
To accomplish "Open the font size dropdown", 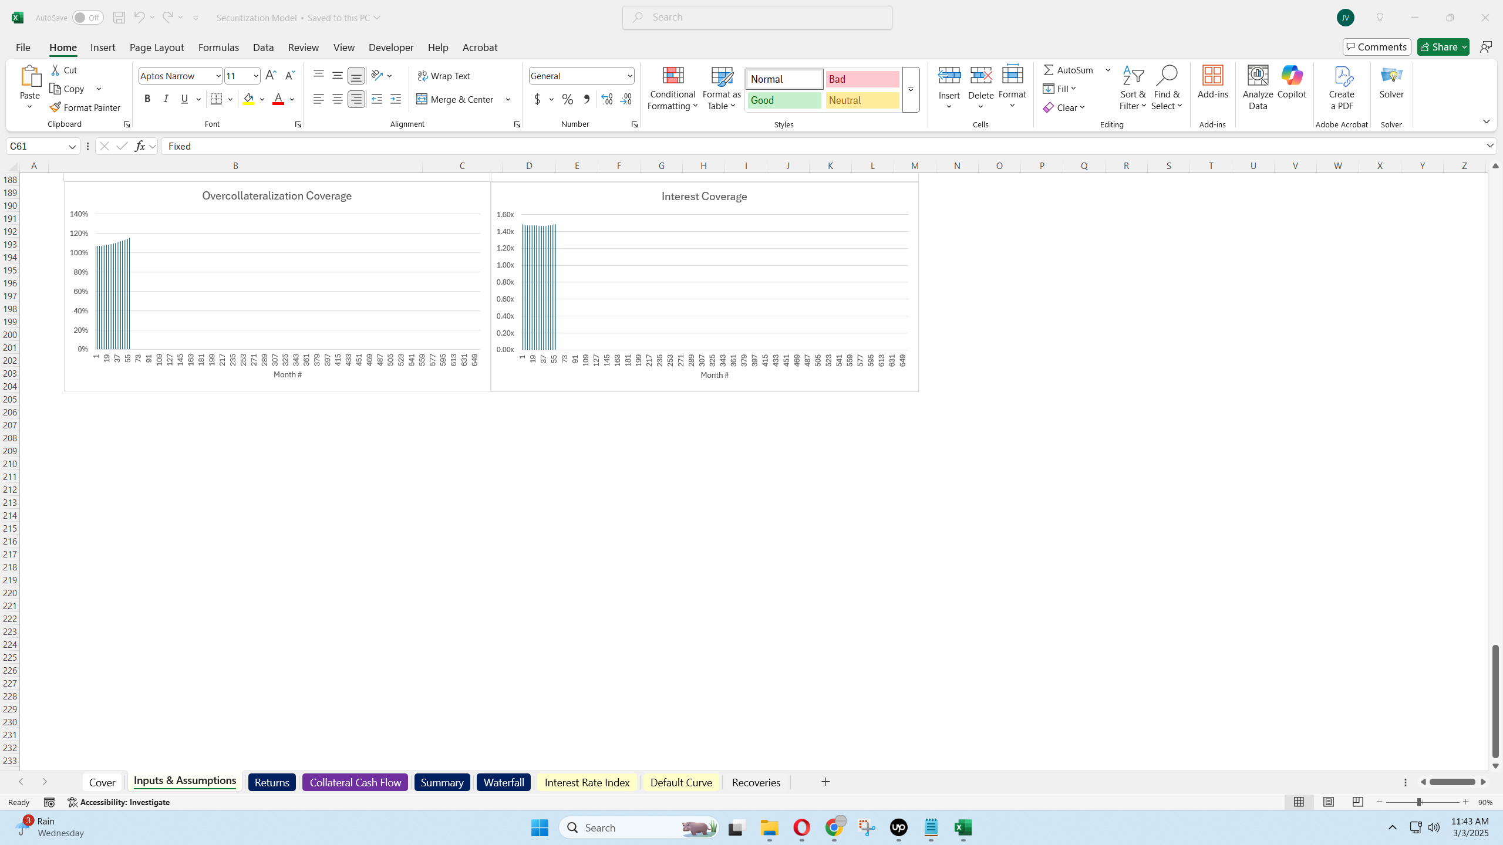I will (255, 76).
